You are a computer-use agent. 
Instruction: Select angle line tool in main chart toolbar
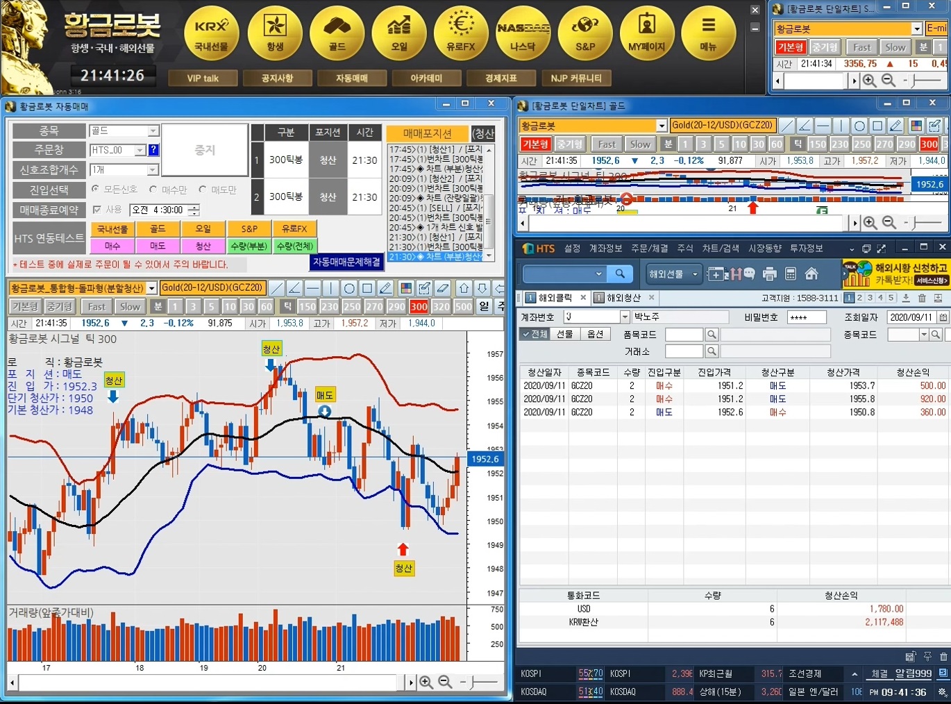294,288
